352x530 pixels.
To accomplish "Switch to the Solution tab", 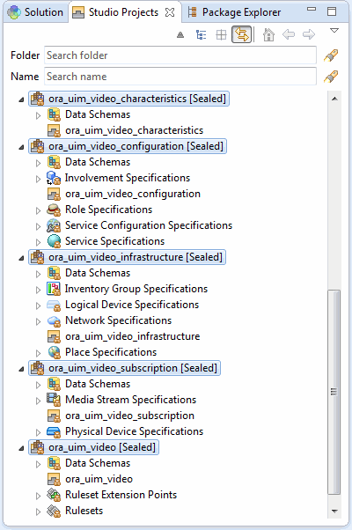I will (x=35, y=12).
